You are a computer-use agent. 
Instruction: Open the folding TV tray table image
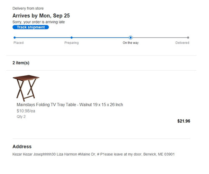[26, 88]
